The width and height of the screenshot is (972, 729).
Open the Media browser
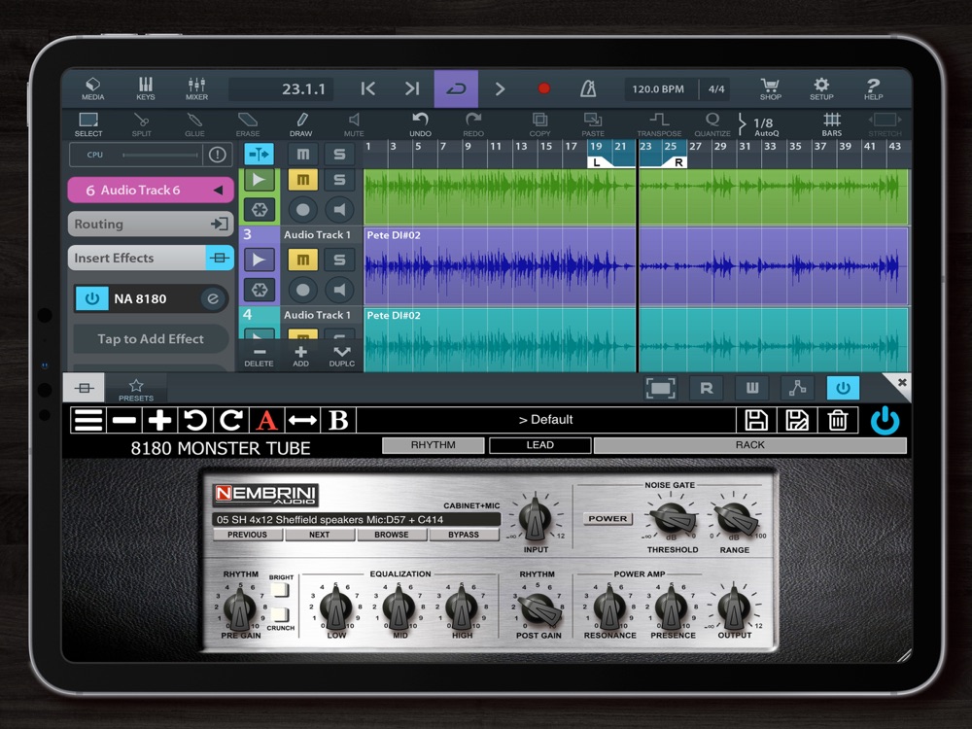coord(93,88)
